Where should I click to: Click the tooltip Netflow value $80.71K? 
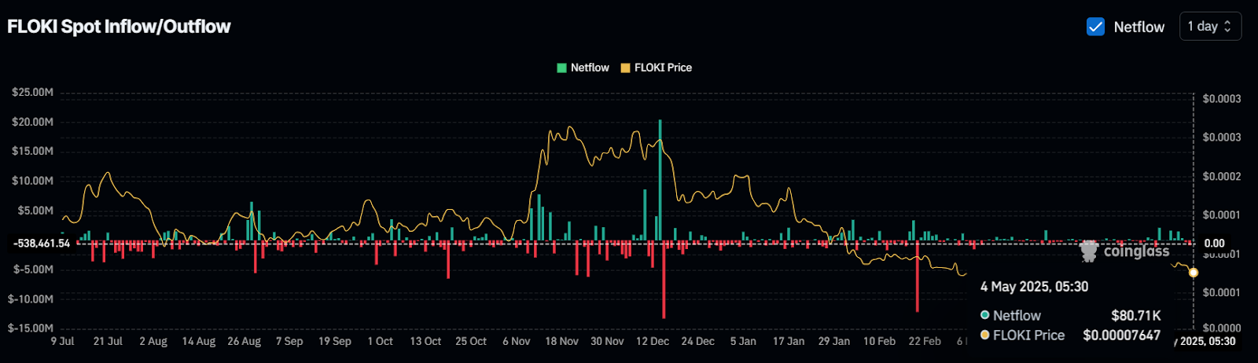[x=1136, y=315]
